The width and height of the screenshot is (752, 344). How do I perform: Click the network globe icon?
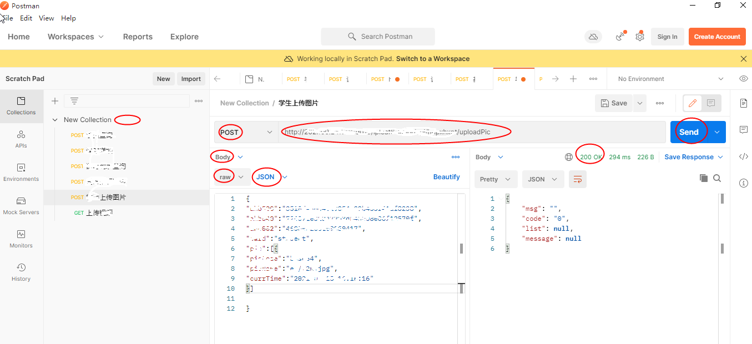(x=569, y=157)
